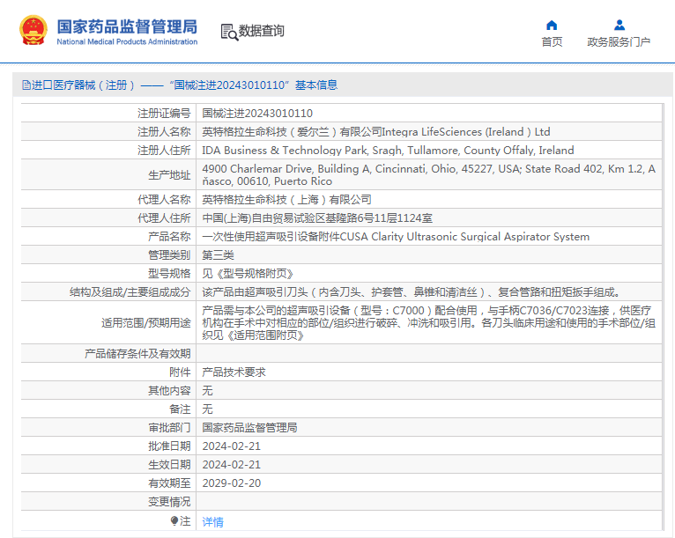Select the 生效日期 value 2024-02-21
Viewport: 675px width, 538px height.
[232, 464]
